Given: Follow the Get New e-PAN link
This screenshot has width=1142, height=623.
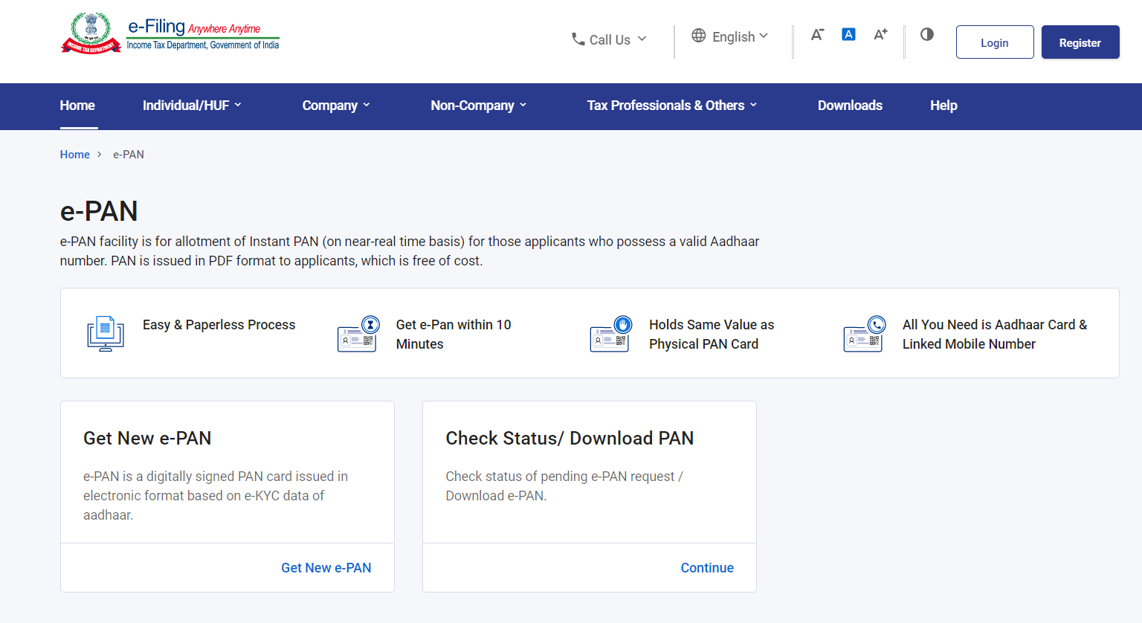Looking at the screenshot, I should [x=326, y=568].
